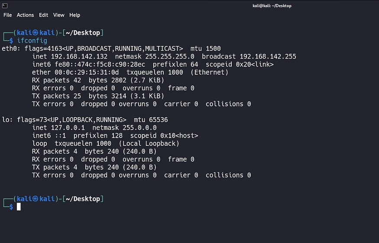This screenshot has width=379, height=243.
Task: Click the cursor at the bottom prompt
Action: (19, 207)
